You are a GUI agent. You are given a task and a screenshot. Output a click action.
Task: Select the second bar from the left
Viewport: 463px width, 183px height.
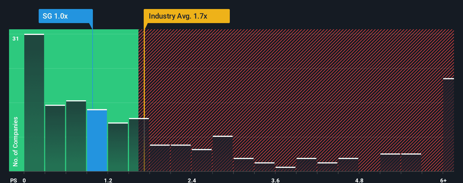55,138
